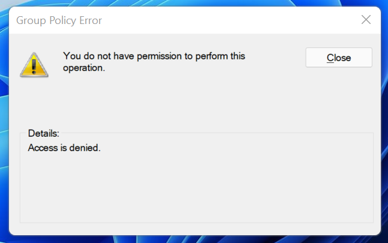Click the word Policy in the title
The image size is (388, 243).
tap(61, 20)
